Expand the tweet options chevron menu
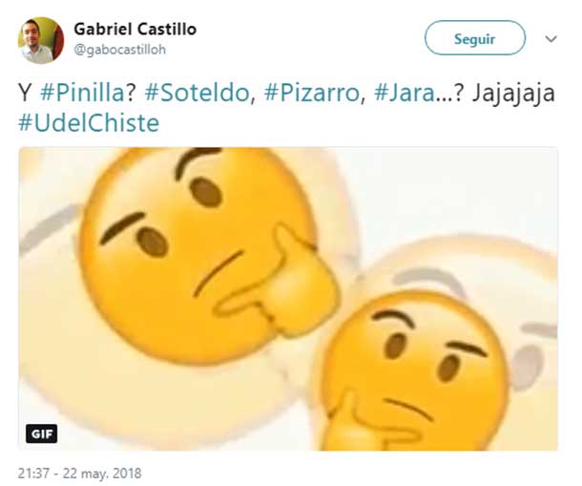Screen dimensions: 582x486 551,38
